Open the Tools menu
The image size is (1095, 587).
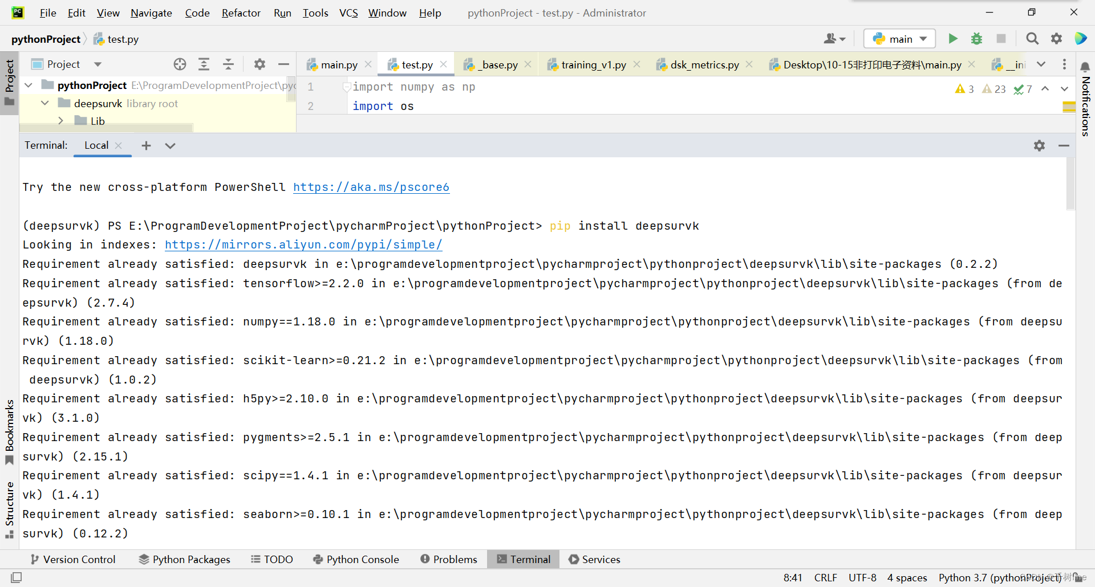315,13
